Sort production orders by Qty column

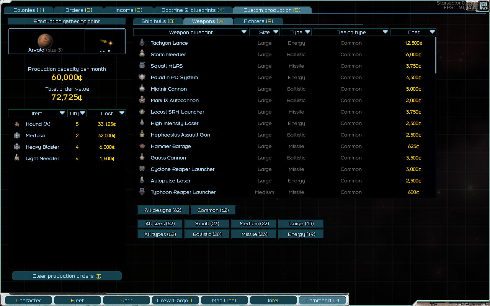[x=77, y=114]
